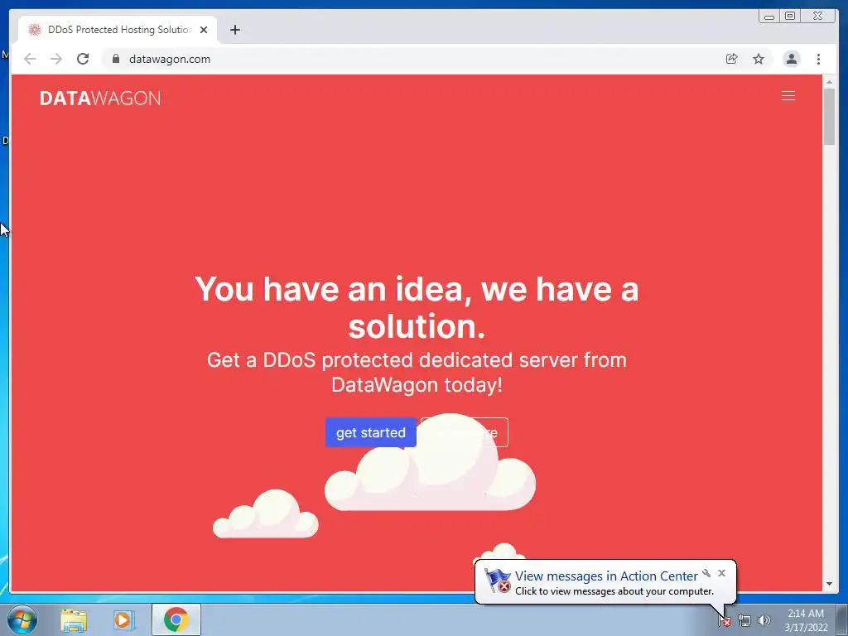Click the network tray icon
The image size is (848, 636).
pos(744,621)
